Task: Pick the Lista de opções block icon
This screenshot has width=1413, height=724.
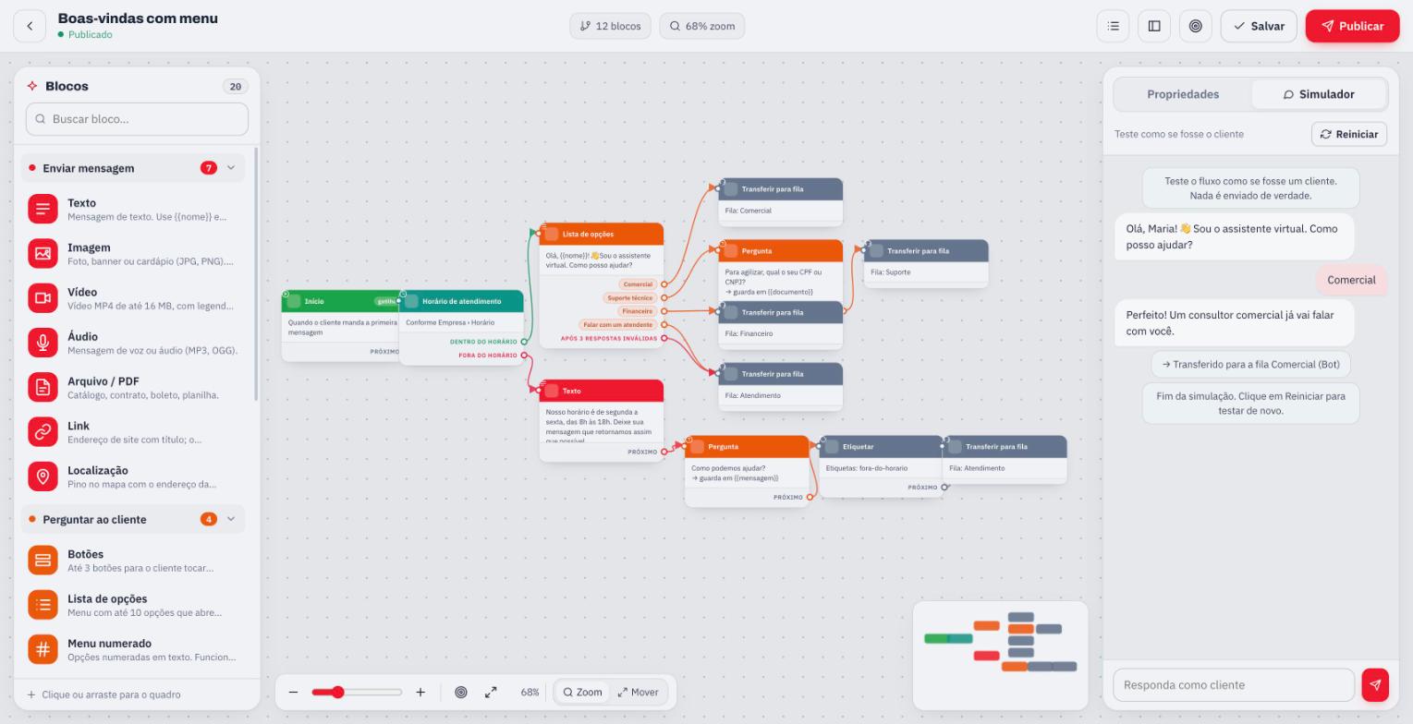Action: pyautogui.click(x=43, y=605)
